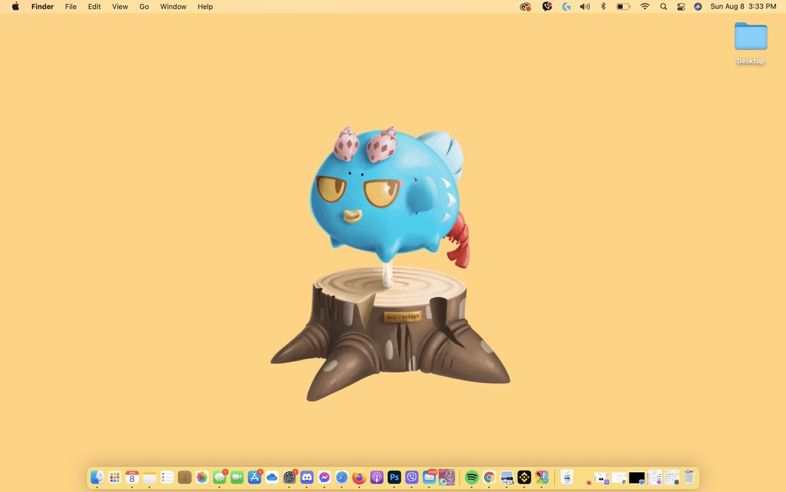This screenshot has width=786, height=492.
Task: Open the Calendar app in the Dock
Action: pos(132,477)
